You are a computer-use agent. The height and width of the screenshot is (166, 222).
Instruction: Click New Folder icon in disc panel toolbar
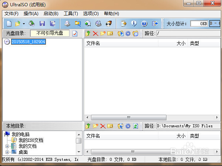tap(103, 34)
